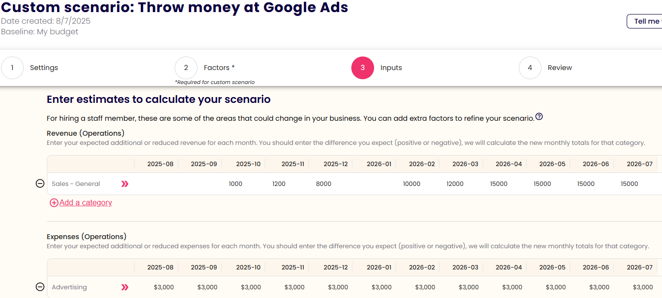Click the double-arrow icon beside Sales - General
Screen dimensions: 662x298
(125, 184)
